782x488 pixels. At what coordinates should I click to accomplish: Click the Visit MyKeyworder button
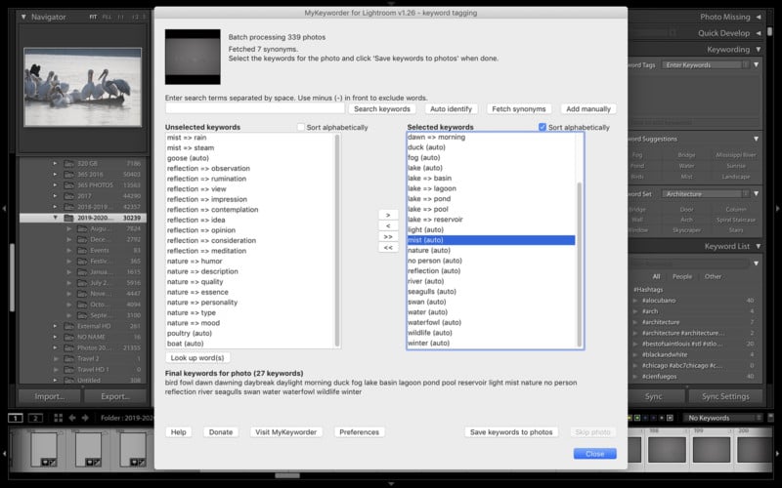(x=285, y=432)
